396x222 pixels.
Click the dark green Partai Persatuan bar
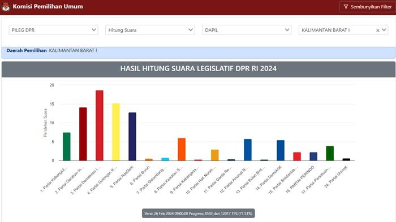point(330,154)
